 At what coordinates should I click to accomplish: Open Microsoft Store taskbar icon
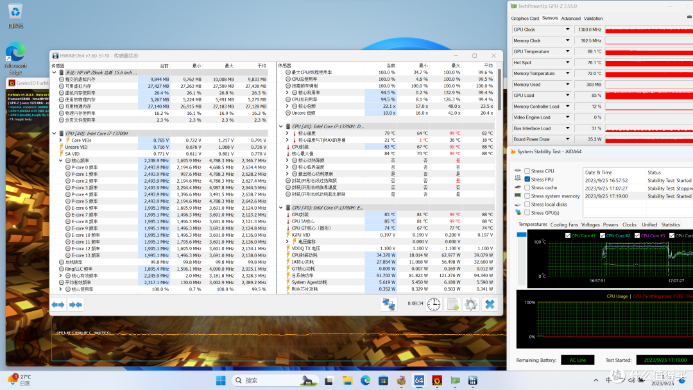(383, 380)
